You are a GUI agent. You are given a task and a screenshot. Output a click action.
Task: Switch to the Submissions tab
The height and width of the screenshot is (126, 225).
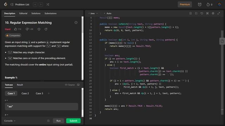[x=50, y=13]
